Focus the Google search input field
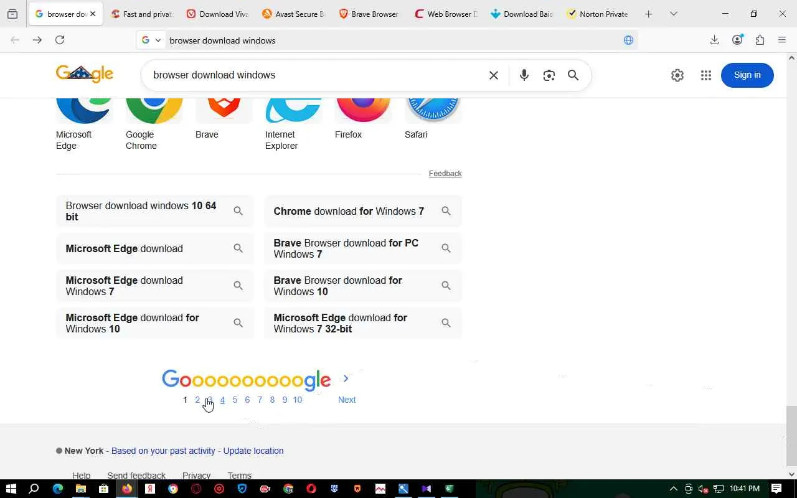This screenshot has width=797, height=498. [x=316, y=75]
